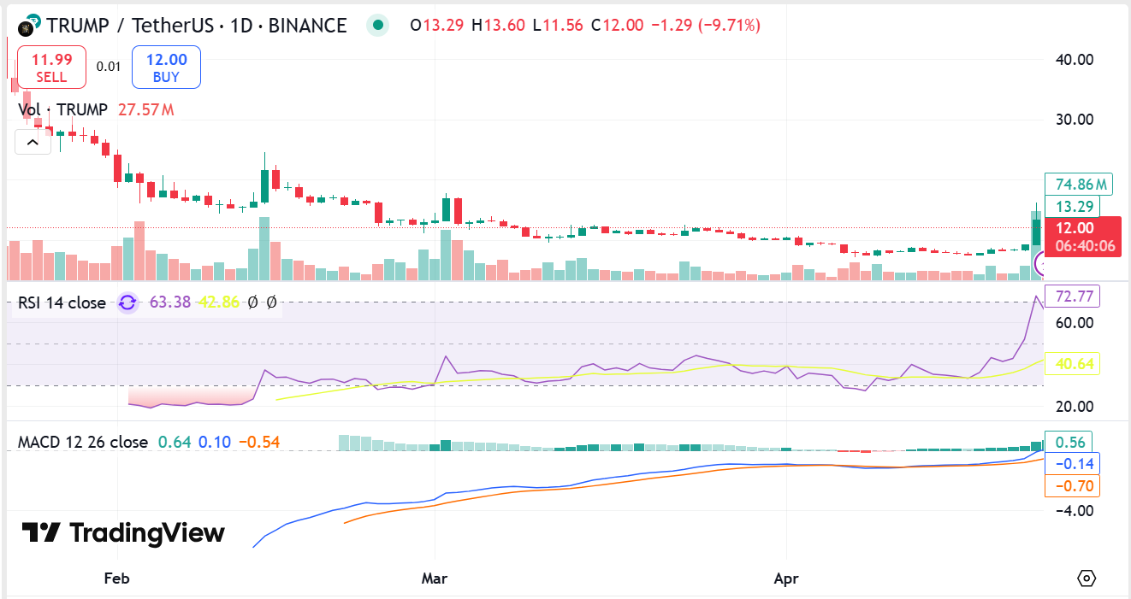Click the 13.29 price axis label
1131x599 pixels.
tap(1073, 206)
